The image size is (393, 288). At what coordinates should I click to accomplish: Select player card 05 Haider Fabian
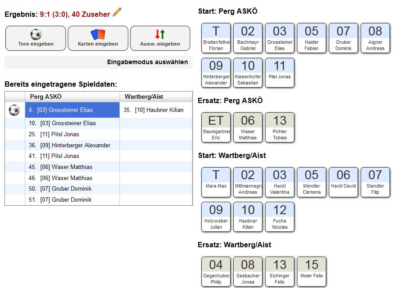point(312,38)
